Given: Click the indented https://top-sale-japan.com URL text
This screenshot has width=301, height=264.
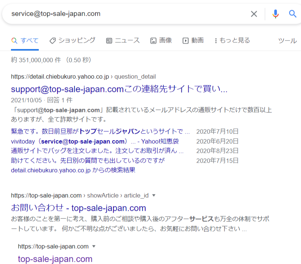Looking at the screenshot, I should 53,246.
